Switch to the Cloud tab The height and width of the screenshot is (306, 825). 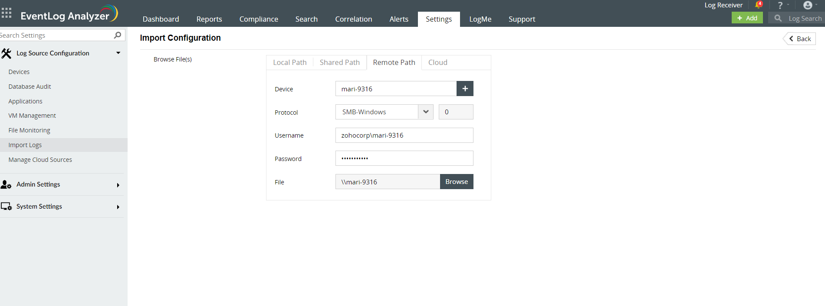(437, 62)
